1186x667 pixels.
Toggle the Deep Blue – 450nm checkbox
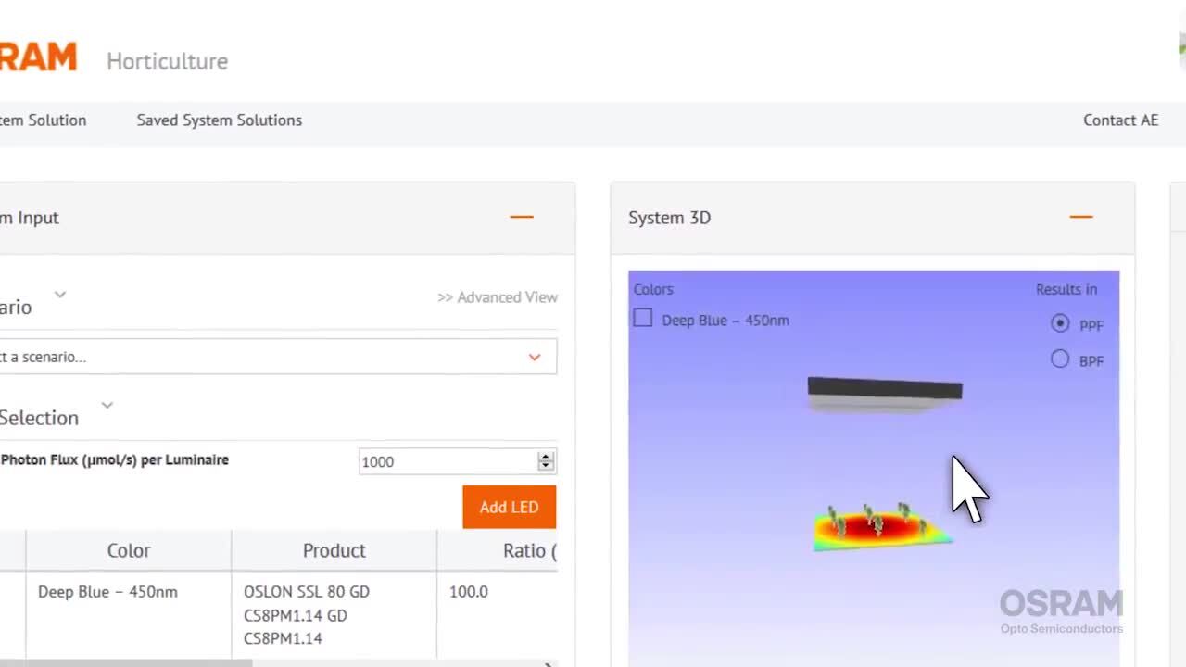(642, 318)
